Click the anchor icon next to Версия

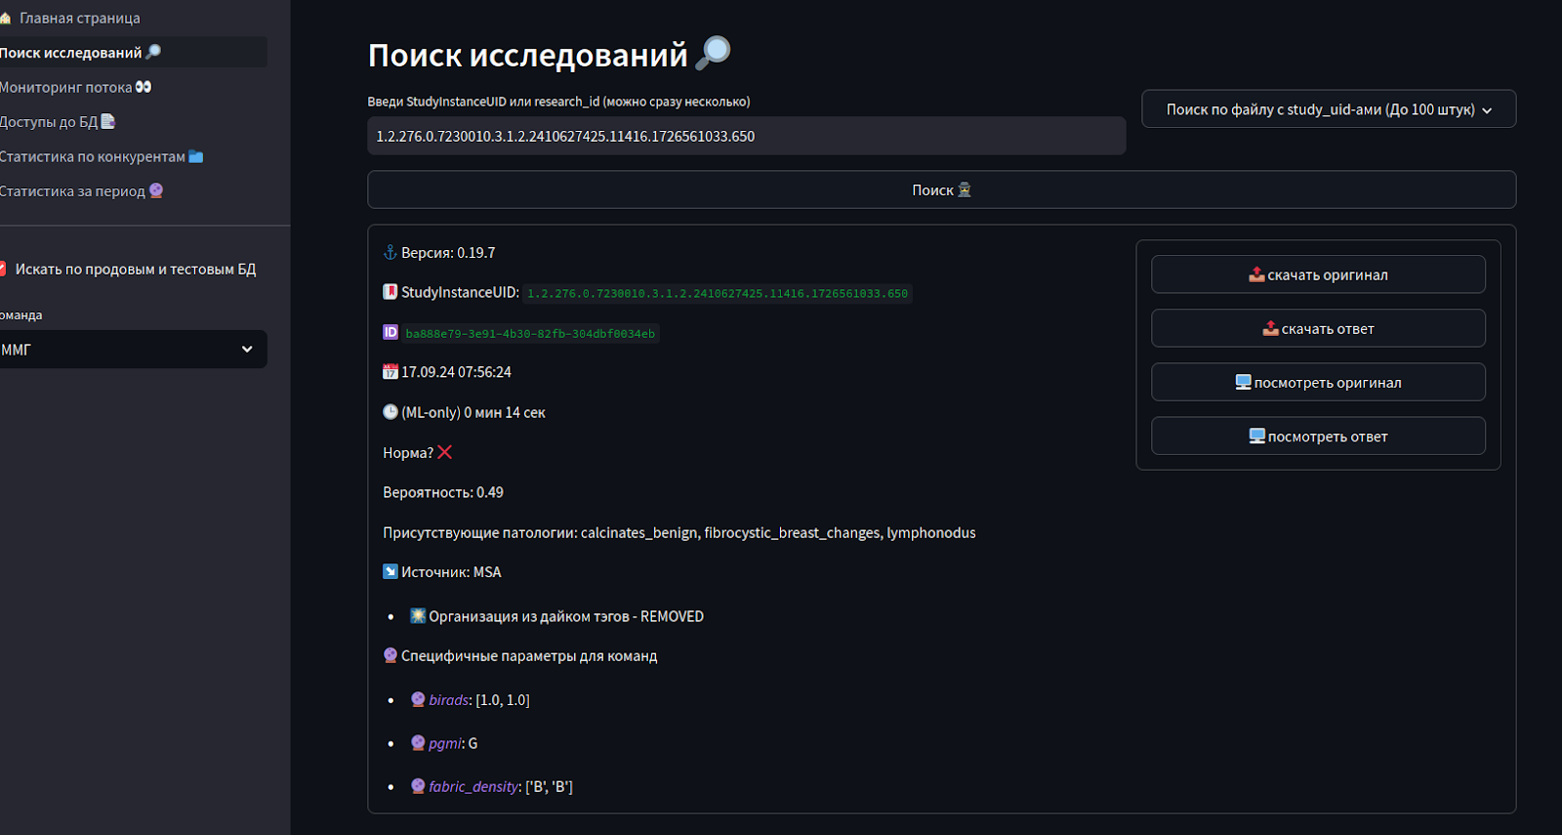390,253
